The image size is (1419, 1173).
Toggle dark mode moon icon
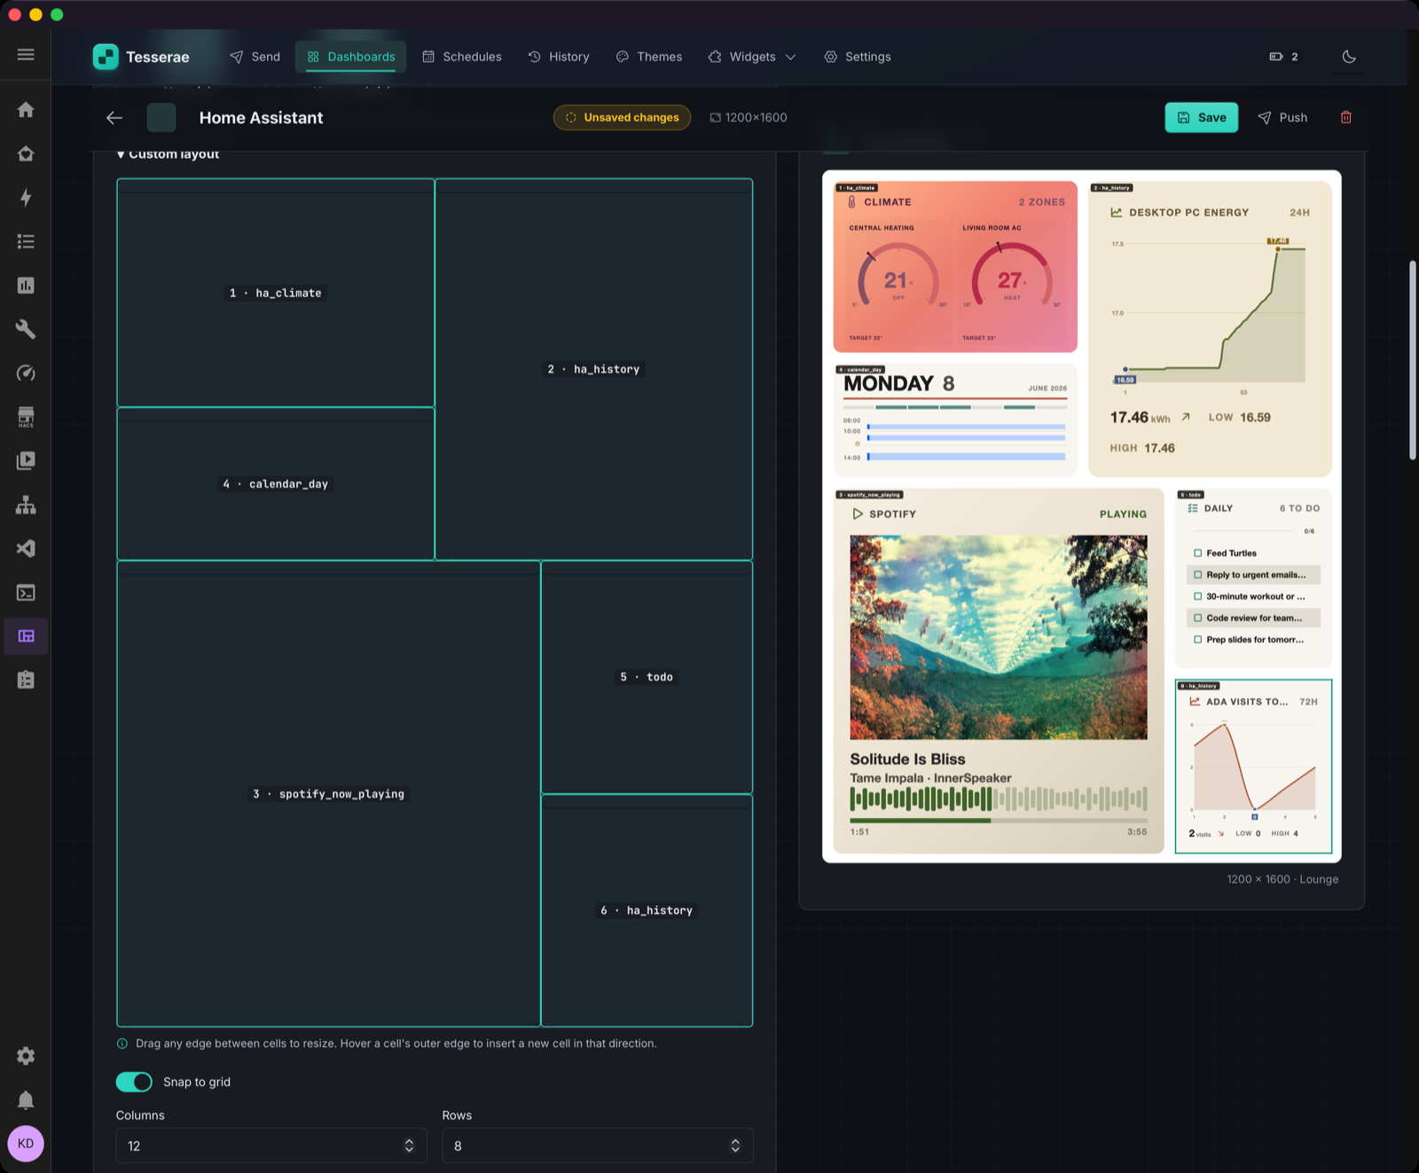(1349, 57)
